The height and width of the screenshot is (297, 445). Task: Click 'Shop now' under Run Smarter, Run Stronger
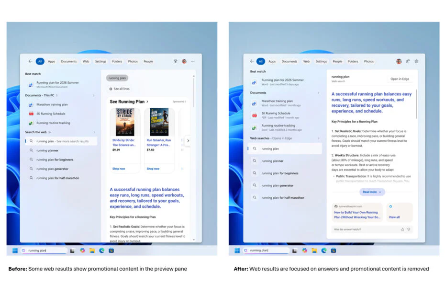pos(153,169)
